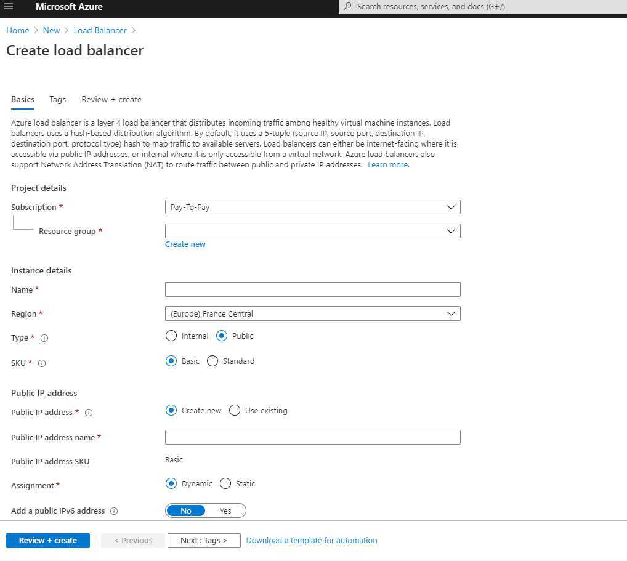
Task: Select Use existing public IP address
Action: point(235,410)
